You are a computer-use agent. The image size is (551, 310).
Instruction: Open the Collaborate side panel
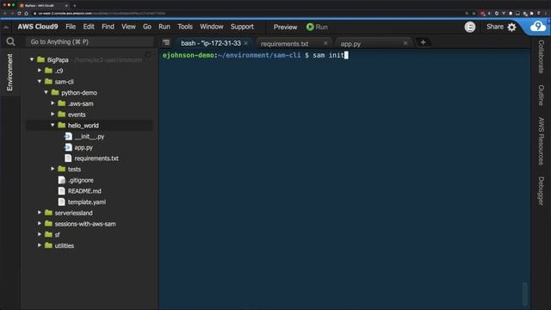tap(542, 57)
